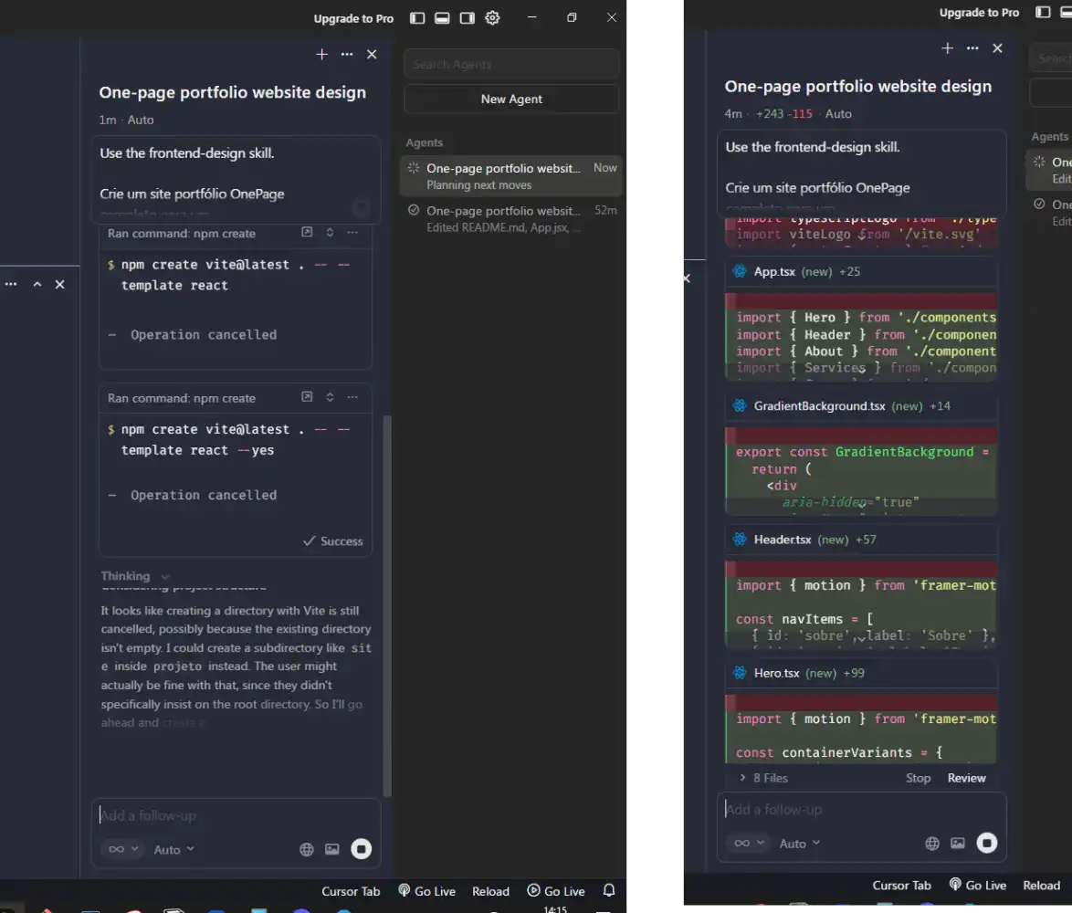Image resolution: width=1072 pixels, height=913 pixels.
Task: Toggle the primary sidebar layout in left window
Action: click(x=417, y=17)
